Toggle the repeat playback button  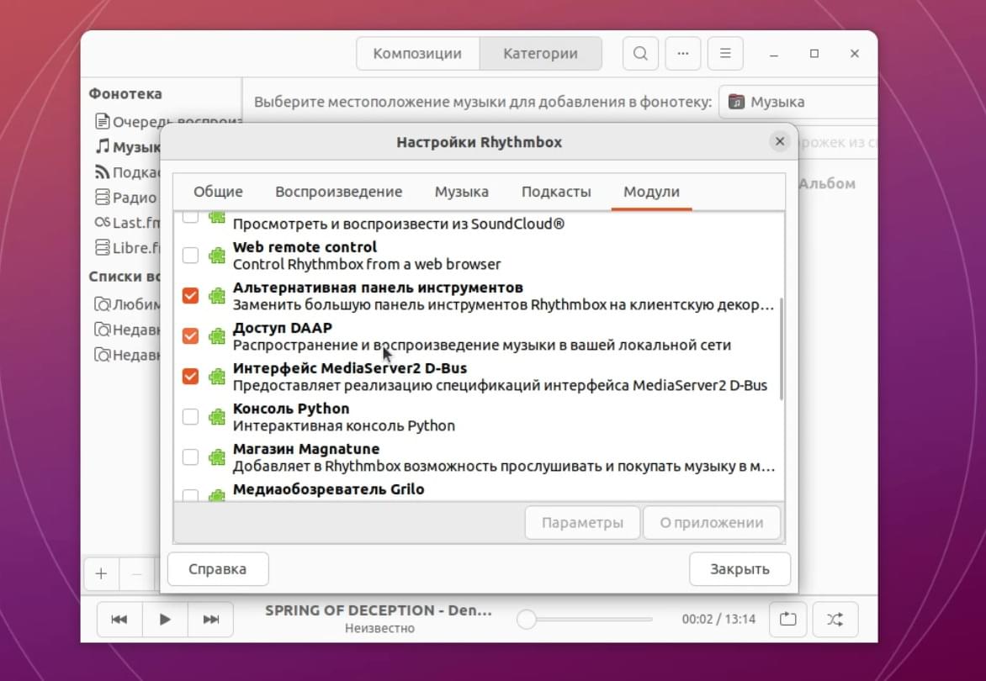click(x=788, y=620)
